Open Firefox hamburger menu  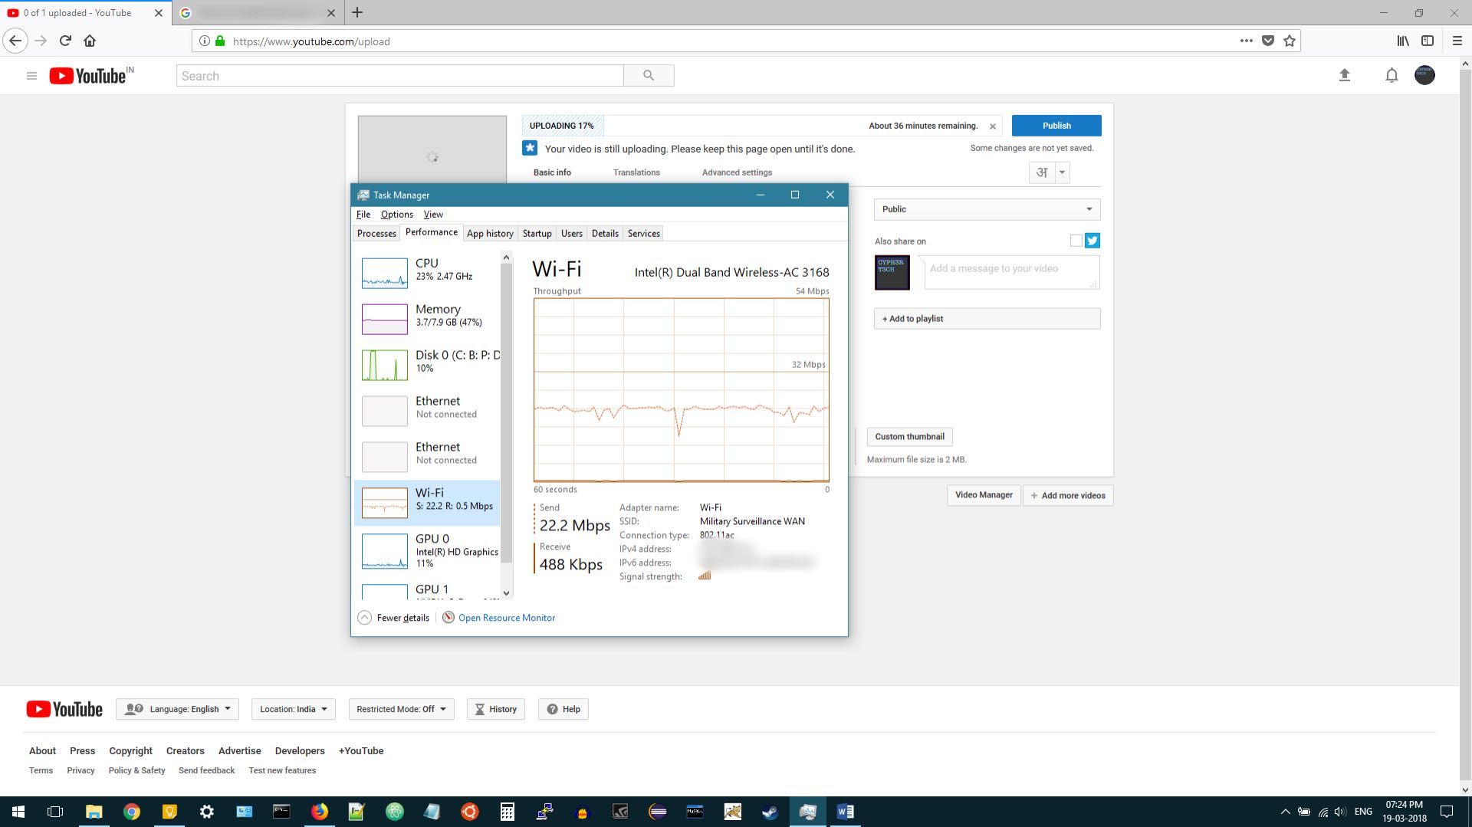pos(1457,41)
